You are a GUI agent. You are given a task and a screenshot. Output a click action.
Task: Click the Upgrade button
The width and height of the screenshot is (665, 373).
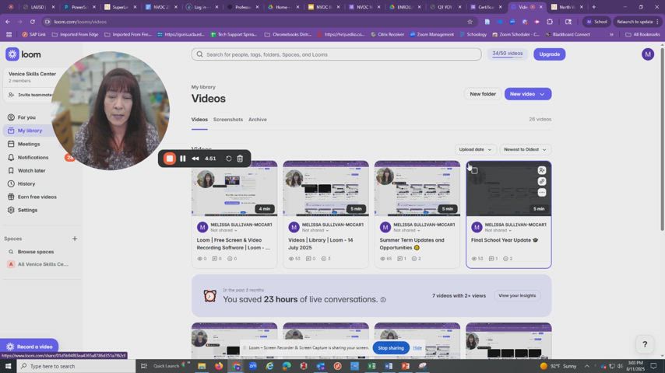pyautogui.click(x=549, y=54)
